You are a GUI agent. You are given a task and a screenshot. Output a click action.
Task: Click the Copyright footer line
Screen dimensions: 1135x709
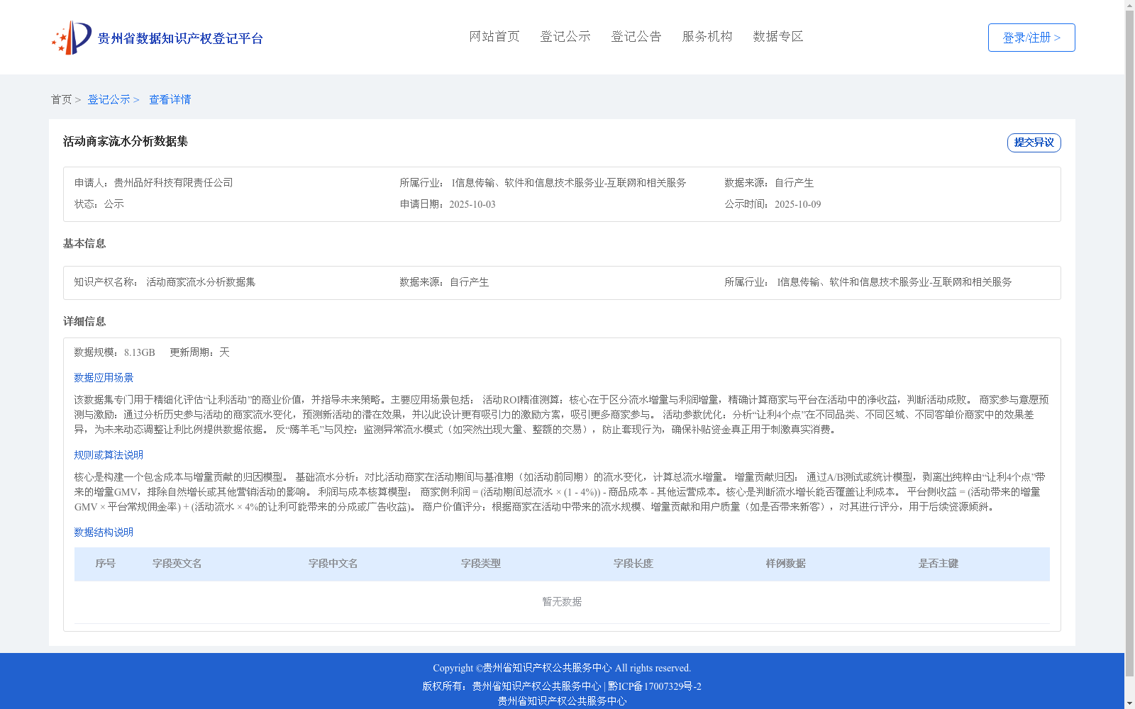click(x=562, y=668)
